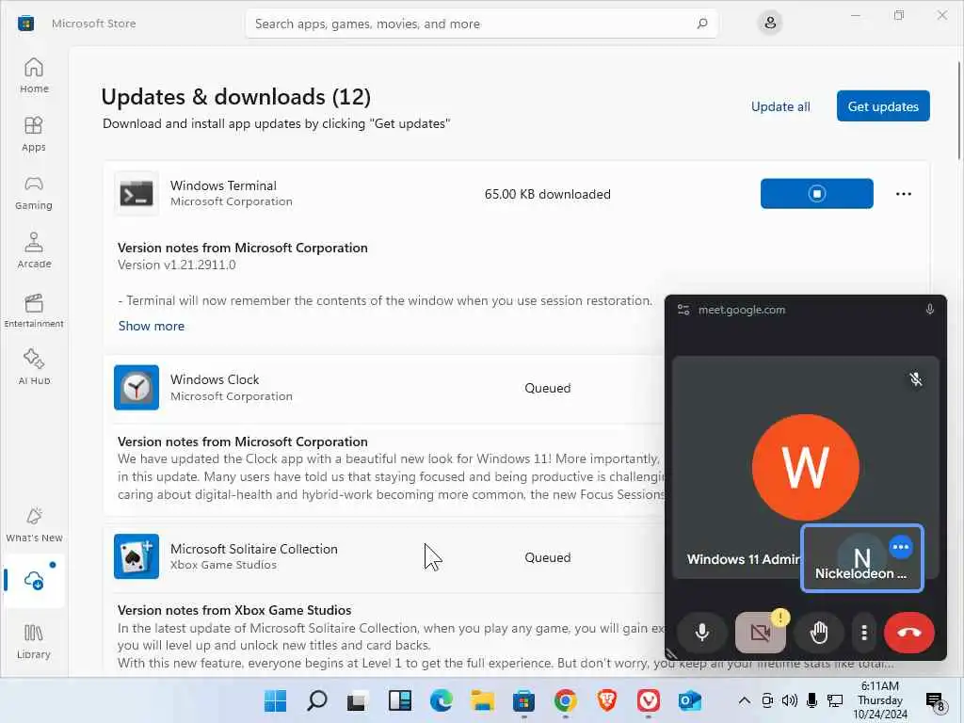Click the Windows Clock app icon
The height and width of the screenshot is (723, 964).
click(x=137, y=387)
